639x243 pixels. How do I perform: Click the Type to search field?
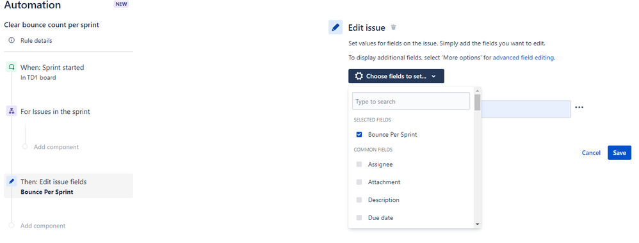pos(411,101)
